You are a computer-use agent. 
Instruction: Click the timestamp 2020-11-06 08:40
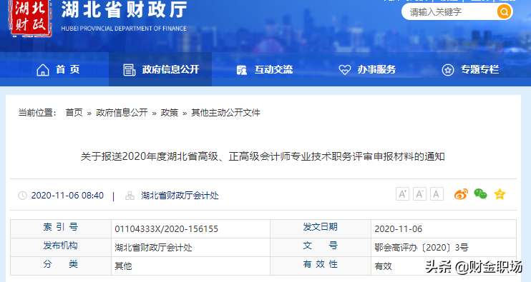67,196
